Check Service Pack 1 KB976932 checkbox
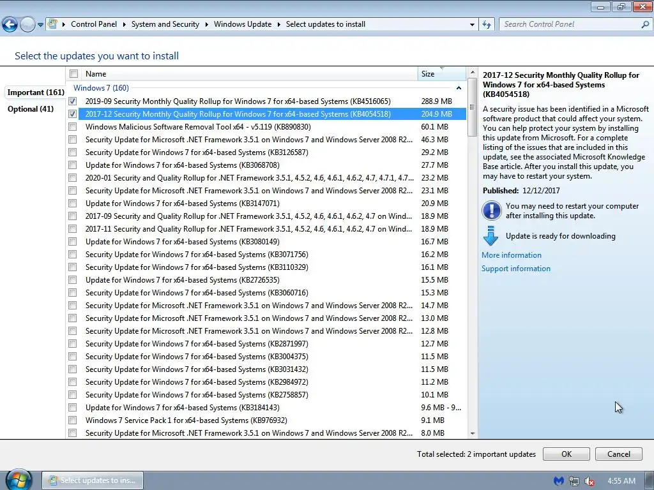Screen dimensions: 654x490 click(x=73, y=420)
